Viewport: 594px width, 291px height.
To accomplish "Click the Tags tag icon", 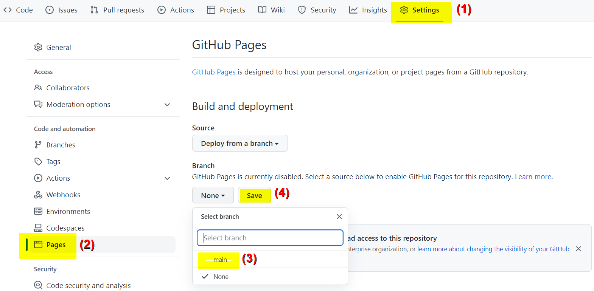I will 38,161.
